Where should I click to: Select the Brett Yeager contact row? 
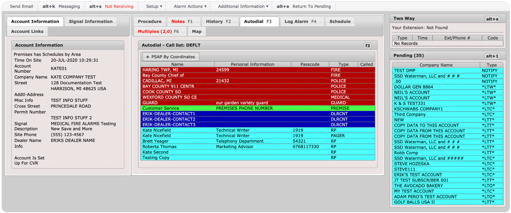click(258, 141)
